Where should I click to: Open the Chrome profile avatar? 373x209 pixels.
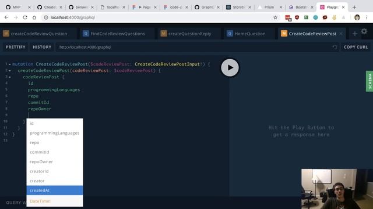tap(357, 17)
